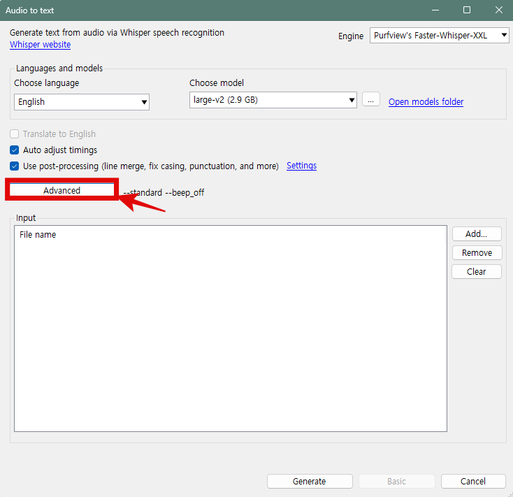This screenshot has width=513, height=497.
Task: Uncheck the Use post-processing checkbox
Action: (15, 166)
